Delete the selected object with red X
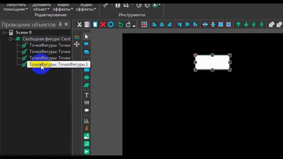The width and height of the screenshot is (283, 159). coord(103,25)
